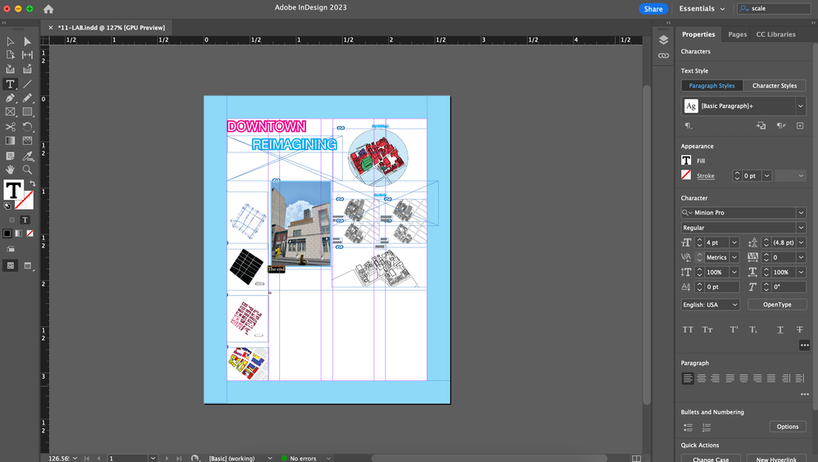This screenshot has width=818, height=462.
Task: Select the Zoom magnifier tool
Action: point(28,170)
